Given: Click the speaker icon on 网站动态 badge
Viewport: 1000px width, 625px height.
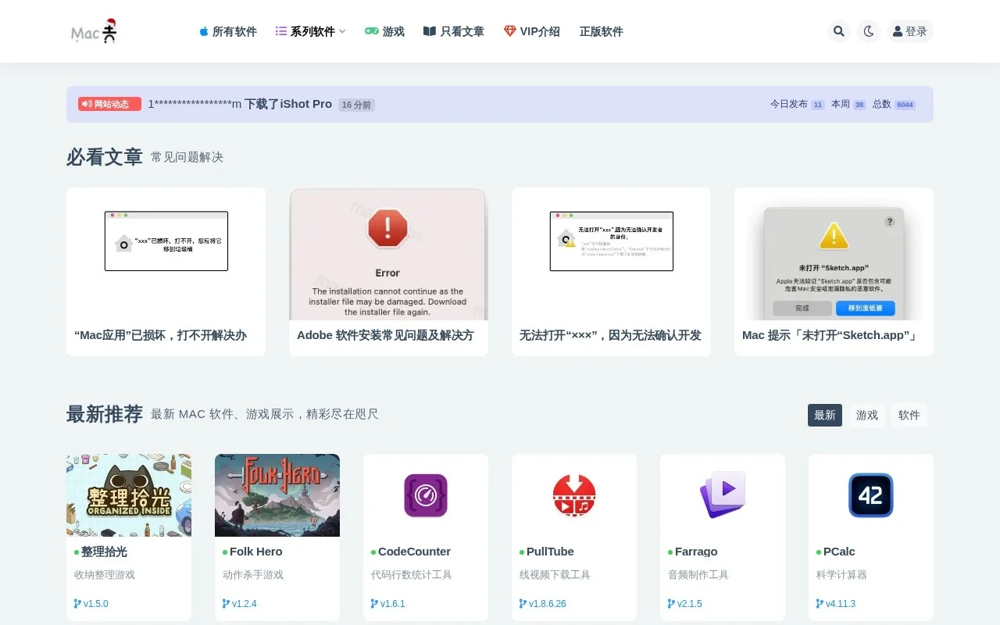Looking at the screenshot, I should (86, 103).
